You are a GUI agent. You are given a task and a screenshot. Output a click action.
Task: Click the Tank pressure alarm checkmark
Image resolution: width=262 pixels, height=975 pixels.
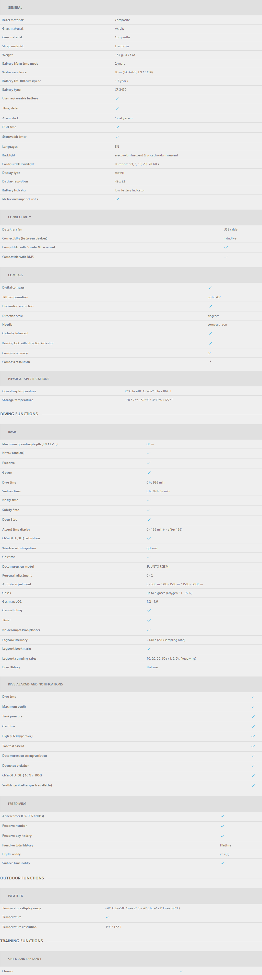pos(253,716)
